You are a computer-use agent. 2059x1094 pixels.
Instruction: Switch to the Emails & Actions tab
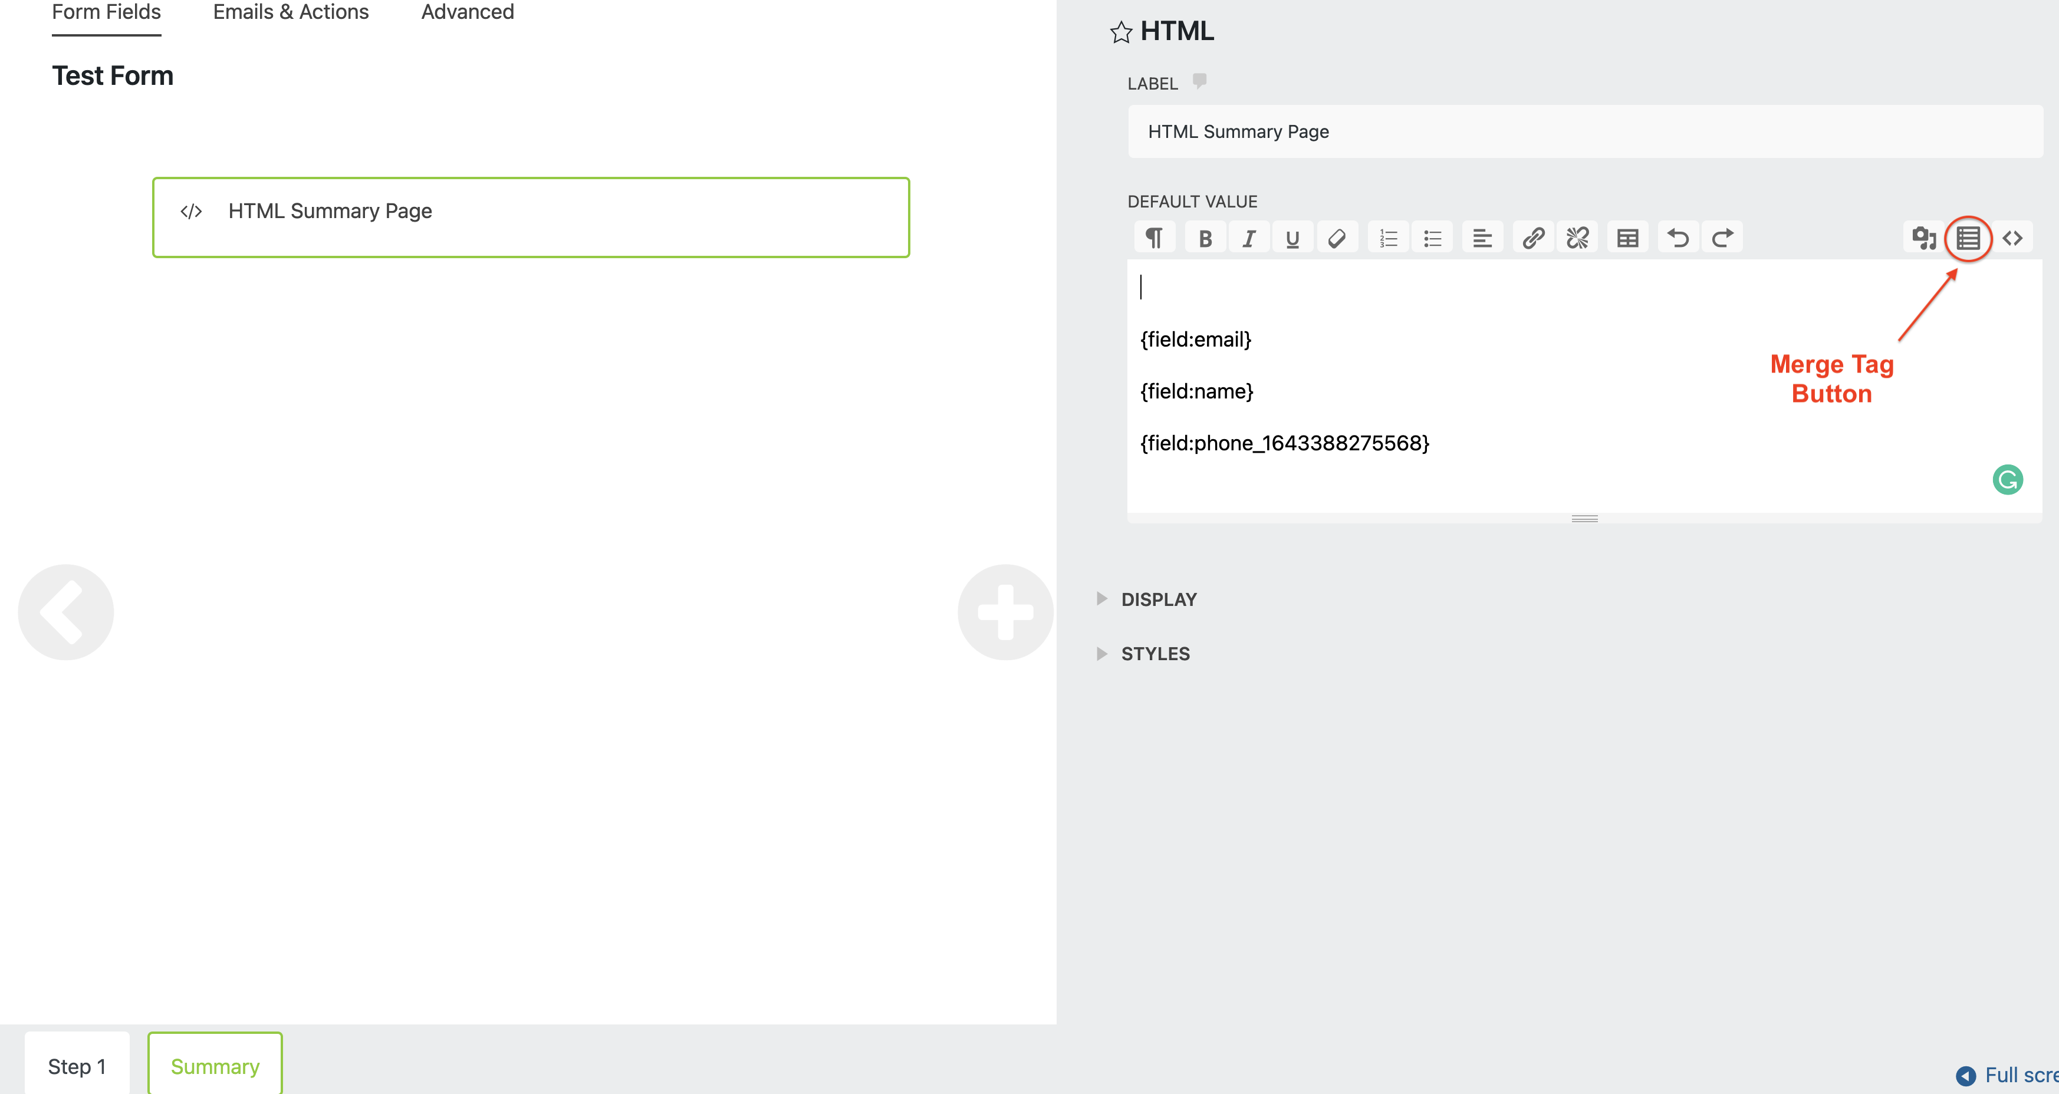pyautogui.click(x=290, y=12)
